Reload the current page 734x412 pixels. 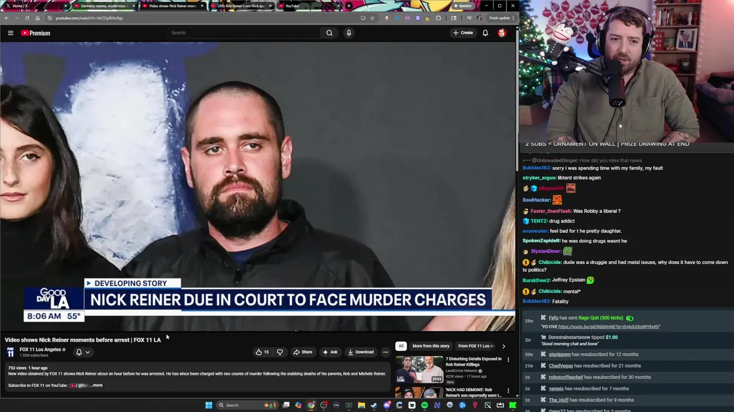(x=27, y=18)
